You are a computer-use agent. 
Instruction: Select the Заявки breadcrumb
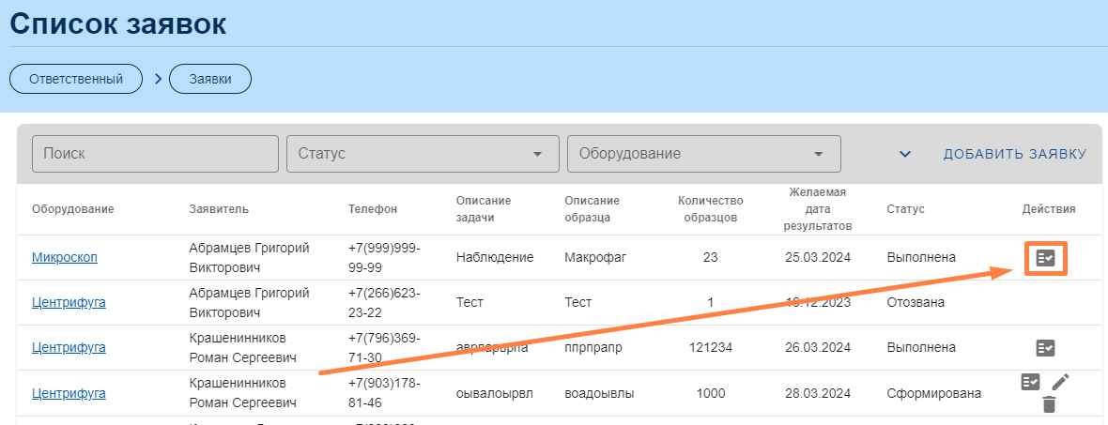pyautogui.click(x=210, y=79)
